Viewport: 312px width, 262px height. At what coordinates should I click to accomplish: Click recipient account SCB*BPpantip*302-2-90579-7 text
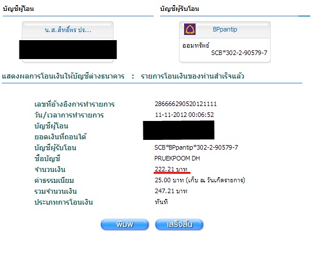(196, 147)
